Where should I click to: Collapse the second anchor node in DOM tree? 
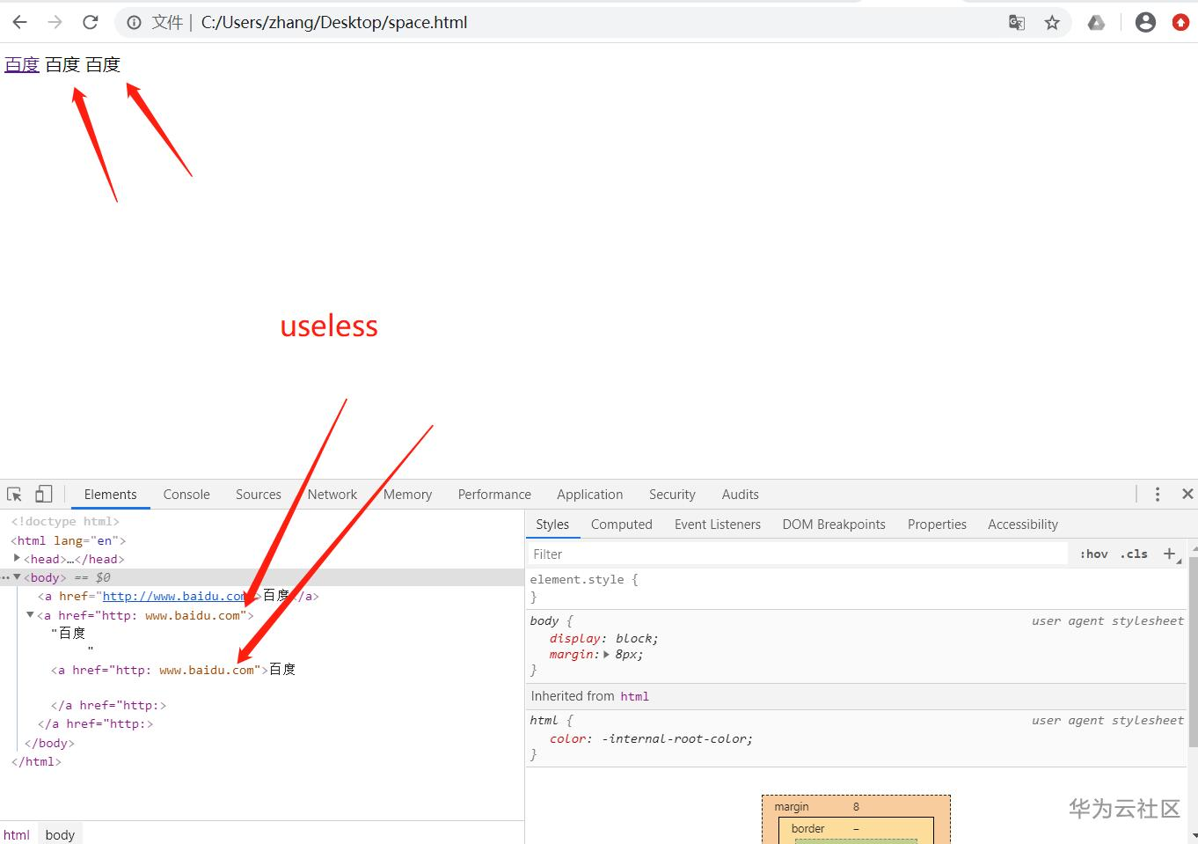coord(30,615)
